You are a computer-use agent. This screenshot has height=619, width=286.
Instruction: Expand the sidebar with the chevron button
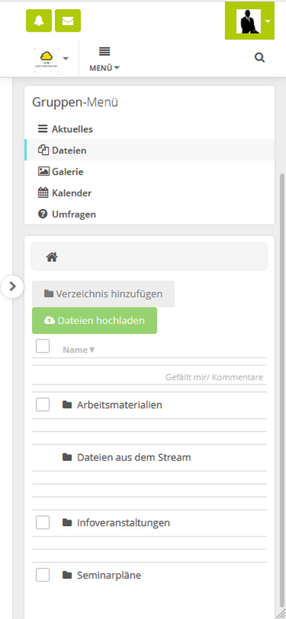coord(12,286)
